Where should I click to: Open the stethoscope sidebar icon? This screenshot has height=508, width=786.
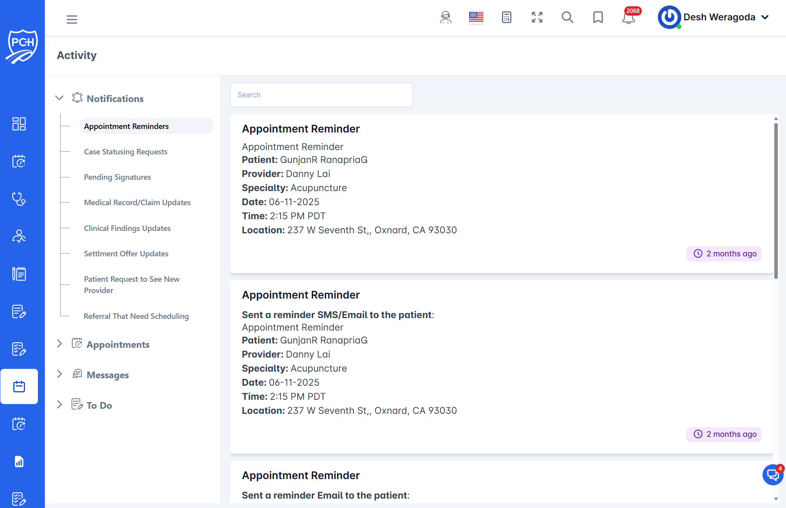(19, 199)
